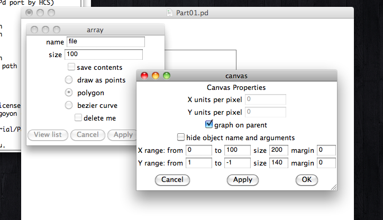This screenshot has width=383, height=220.
Task: Apply the array dialog settings
Action: (122, 135)
